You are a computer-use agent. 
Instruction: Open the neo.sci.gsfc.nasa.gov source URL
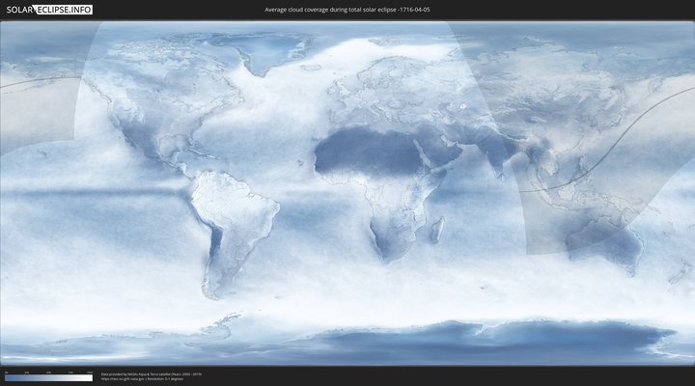pos(123,379)
